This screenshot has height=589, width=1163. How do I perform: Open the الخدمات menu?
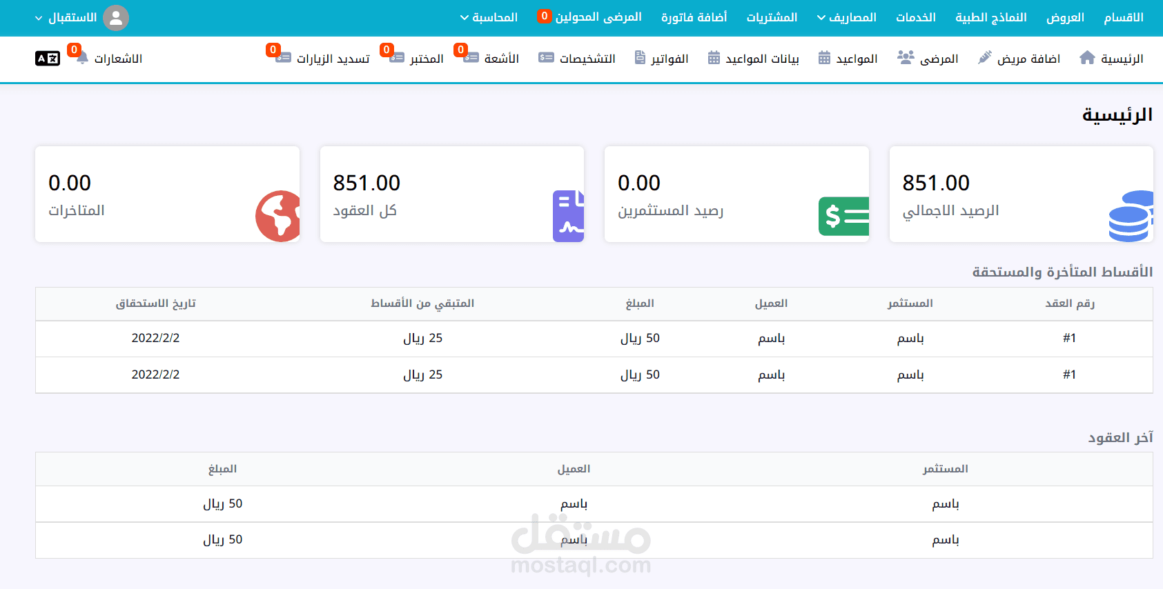point(916,17)
